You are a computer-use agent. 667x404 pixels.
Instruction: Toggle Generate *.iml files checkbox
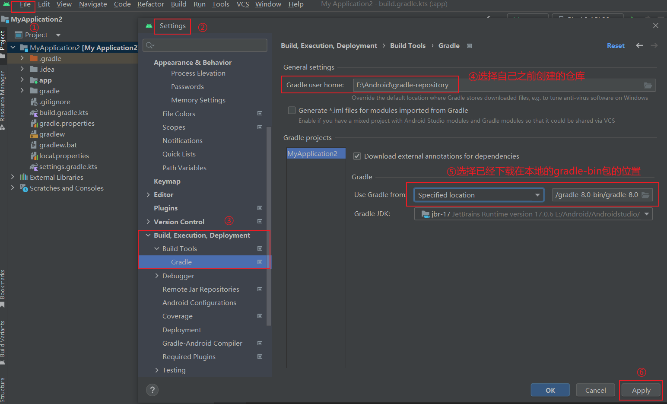pyautogui.click(x=292, y=110)
